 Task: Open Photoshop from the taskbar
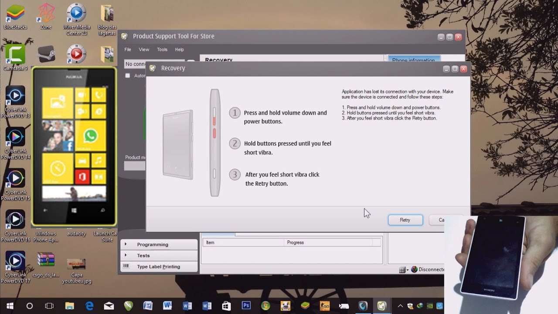pos(246,306)
